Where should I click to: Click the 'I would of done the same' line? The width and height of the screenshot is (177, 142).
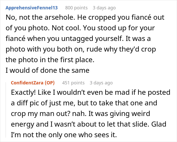click(47, 70)
